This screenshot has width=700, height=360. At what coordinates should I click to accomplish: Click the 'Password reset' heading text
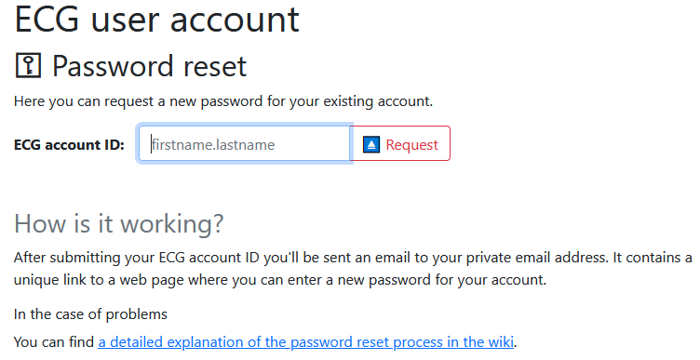pos(150,66)
